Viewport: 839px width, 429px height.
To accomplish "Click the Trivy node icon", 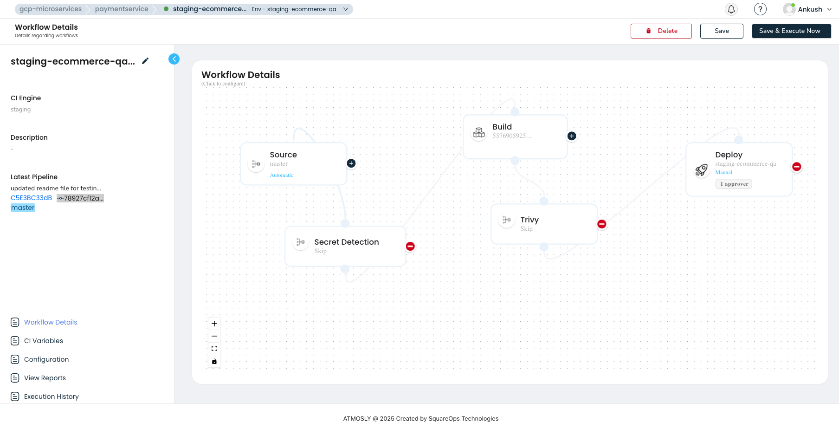I will coord(506,220).
